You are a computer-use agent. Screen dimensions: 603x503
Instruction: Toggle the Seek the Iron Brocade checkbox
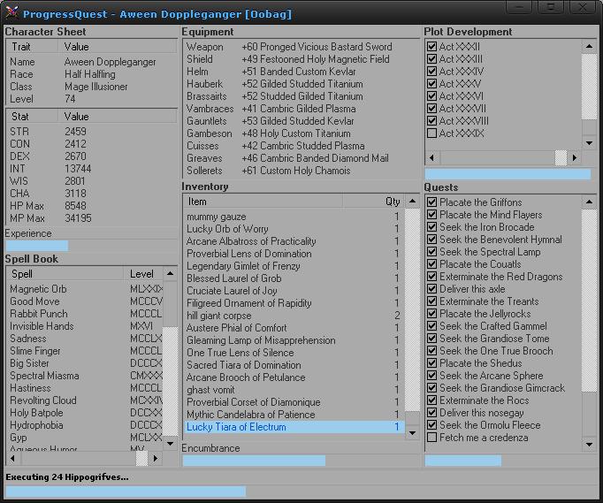[x=431, y=227]
